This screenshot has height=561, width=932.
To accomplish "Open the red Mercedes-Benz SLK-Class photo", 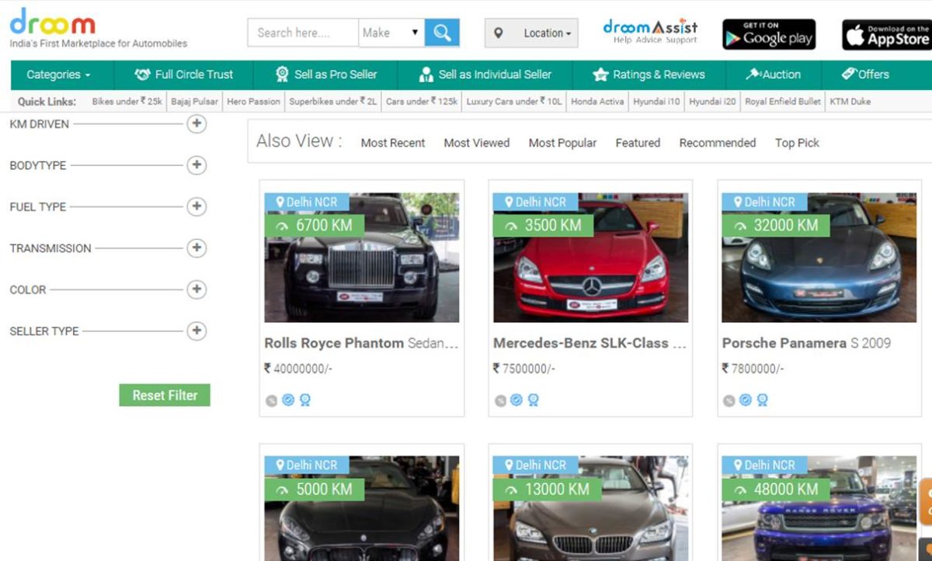I will (x=590, y=258).
